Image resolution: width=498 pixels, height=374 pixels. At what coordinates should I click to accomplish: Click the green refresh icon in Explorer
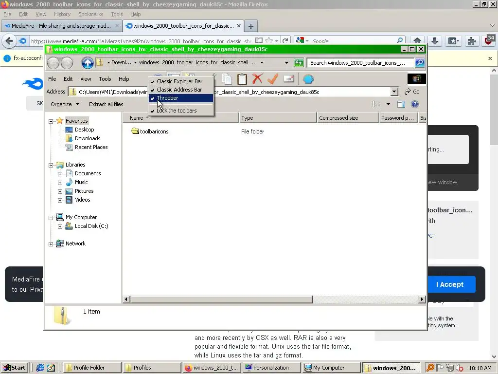pos(299,63)
